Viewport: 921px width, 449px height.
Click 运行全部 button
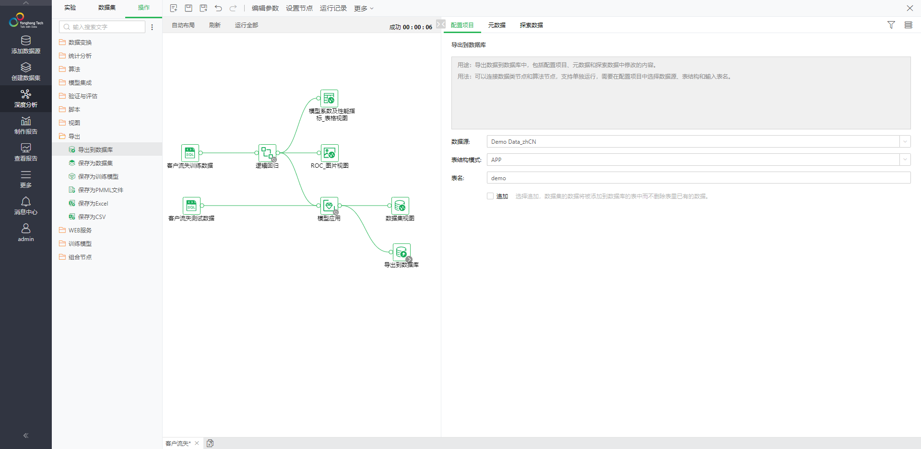pyautogui.click(x=247, y=25)
